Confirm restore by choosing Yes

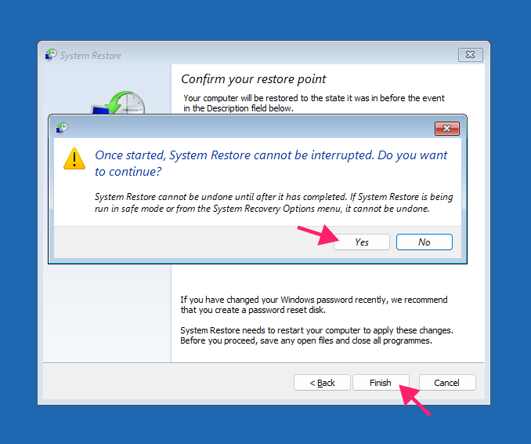point(362,242)
